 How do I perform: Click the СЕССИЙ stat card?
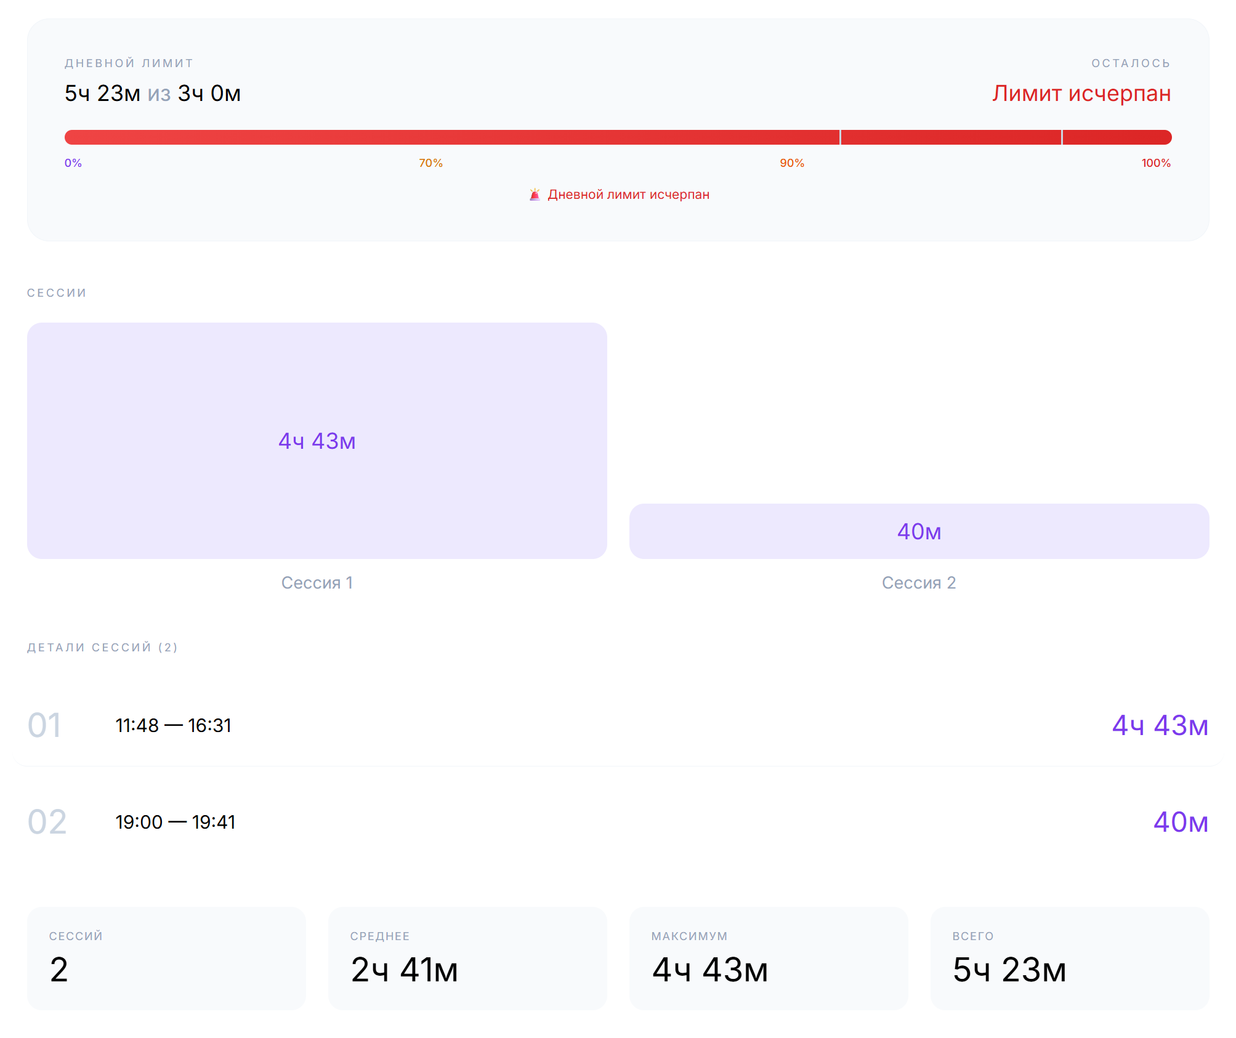(x=167, y=959)
